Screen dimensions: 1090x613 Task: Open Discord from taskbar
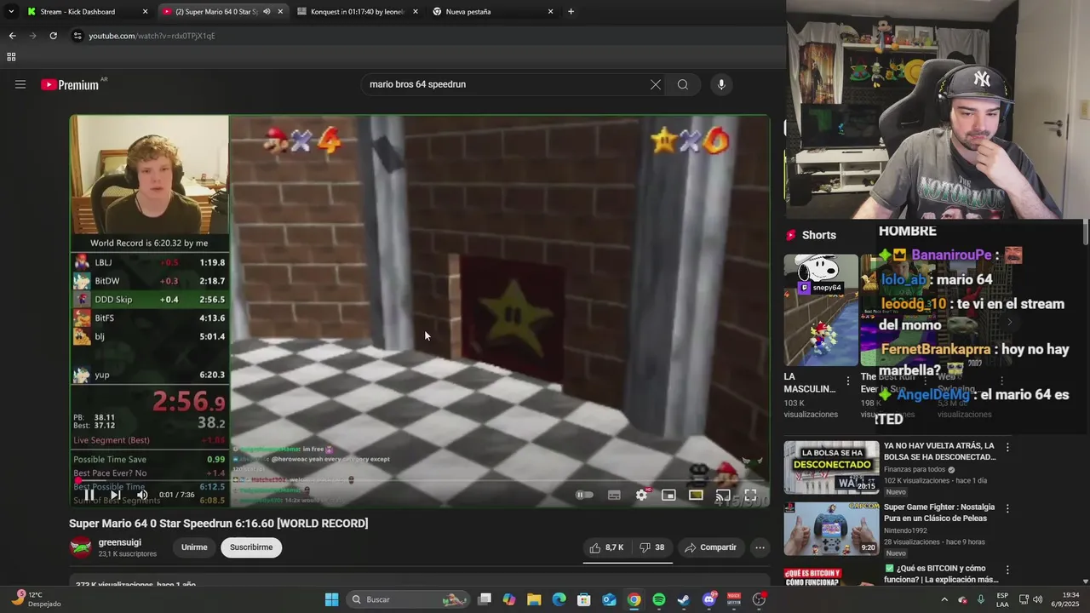pyautogui.click(x=708, y=599)
